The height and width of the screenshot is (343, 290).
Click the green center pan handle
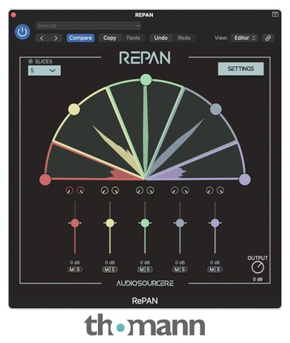point(145,80)
